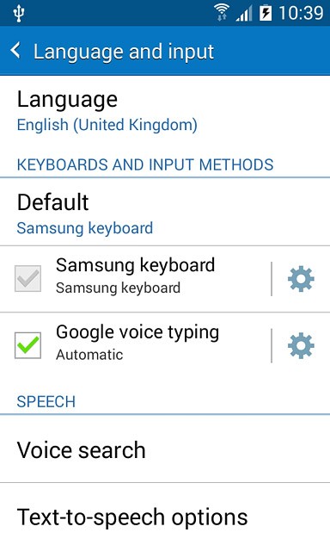Open Google voice typing settings gear

coord(301,346)
